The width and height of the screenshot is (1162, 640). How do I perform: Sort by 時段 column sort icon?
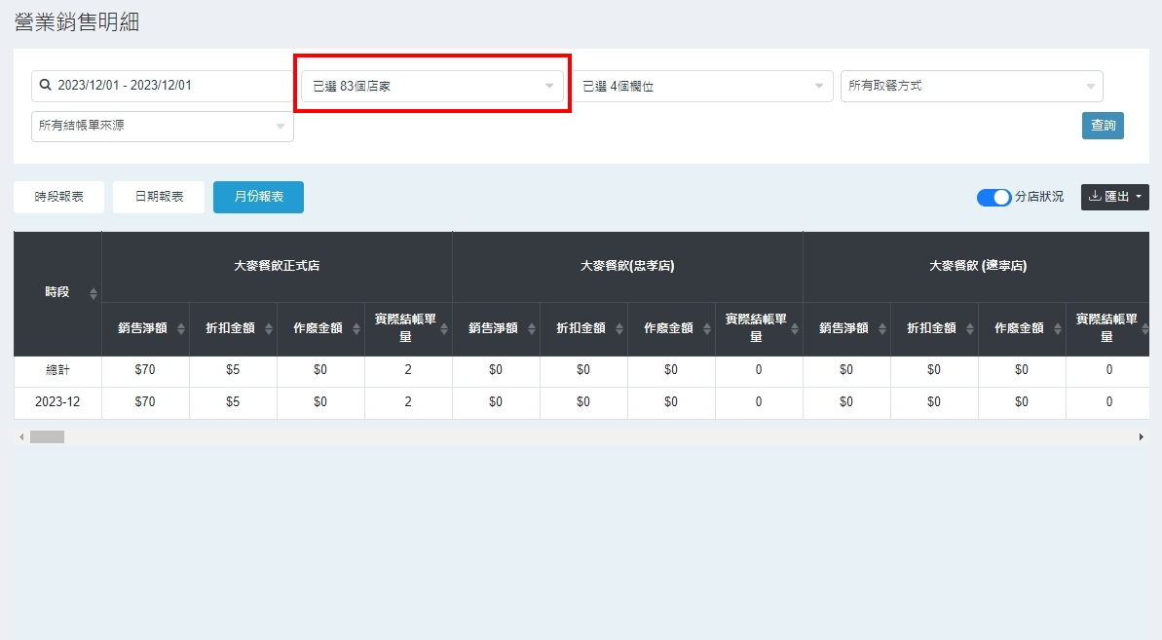94,293
